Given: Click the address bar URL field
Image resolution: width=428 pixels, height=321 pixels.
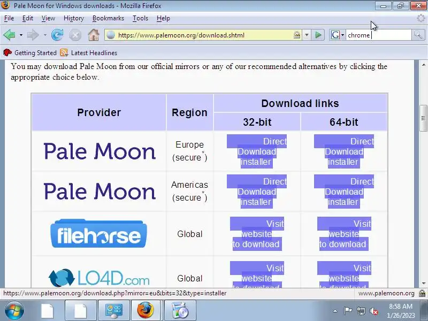Looking at the screenshot, I should tap(204, 35).
